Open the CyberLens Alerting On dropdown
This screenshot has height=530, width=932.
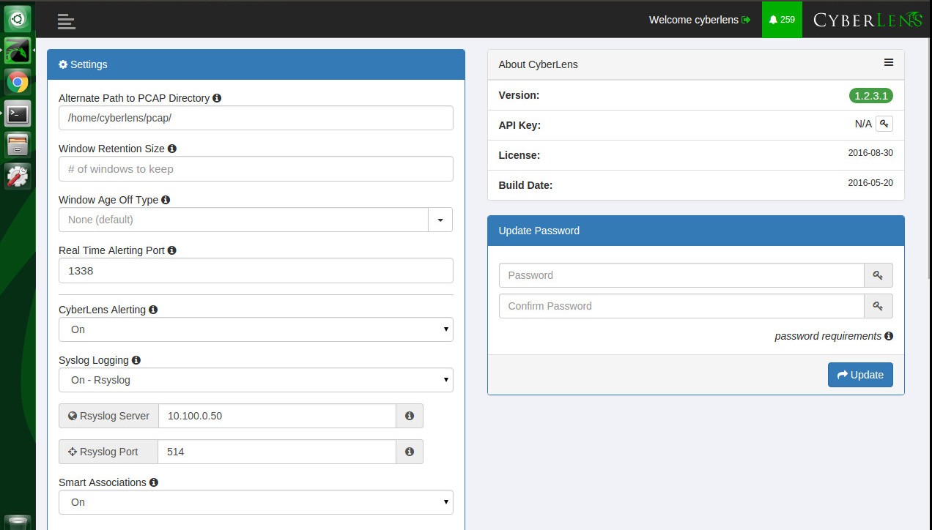click(x=256, y=329)
